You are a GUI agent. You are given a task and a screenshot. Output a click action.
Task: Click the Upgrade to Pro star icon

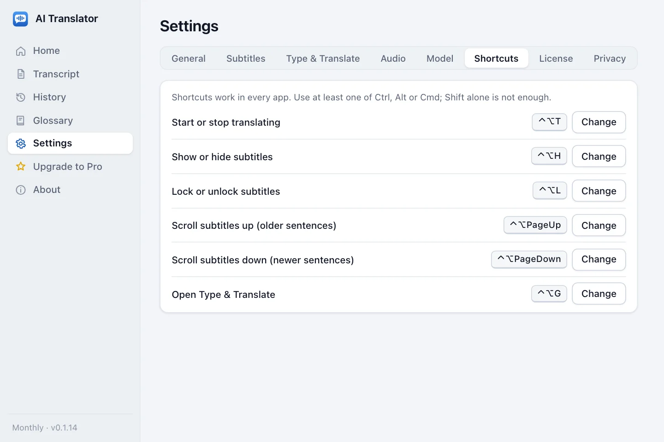21,166
